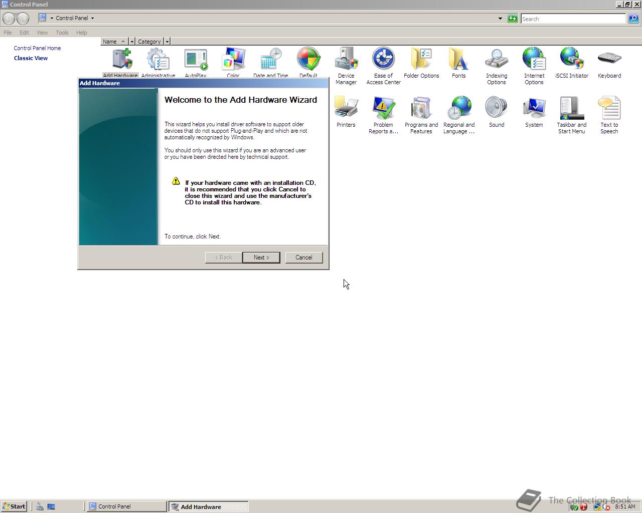Click Server Manager quick launch icon
642x513 pixels.
(x=40, y=506)
